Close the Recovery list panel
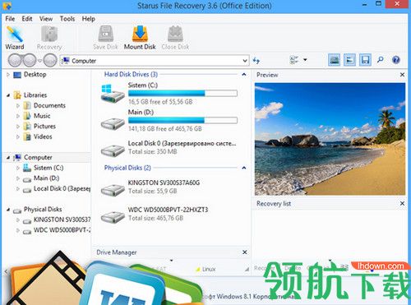411x305 pixels. [x=402, y=203]
